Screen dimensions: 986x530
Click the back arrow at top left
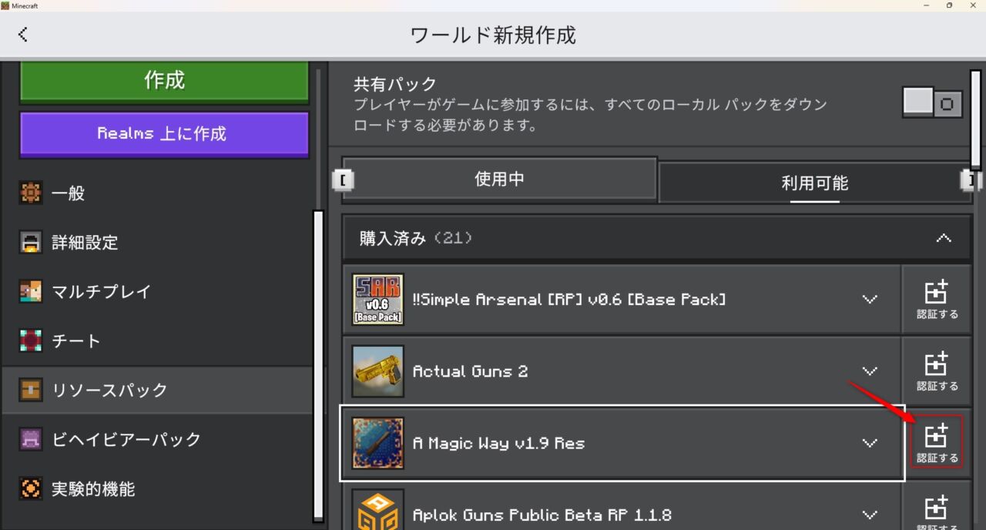tap(23, 34)
